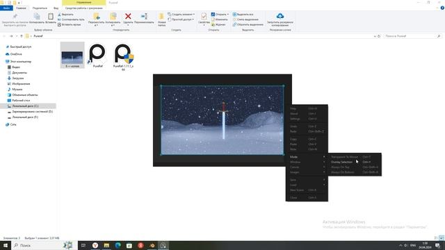Expand the Images submenu in PureRef menu
The width and height of the screenshot is (445, 250).
click(307, 172)
